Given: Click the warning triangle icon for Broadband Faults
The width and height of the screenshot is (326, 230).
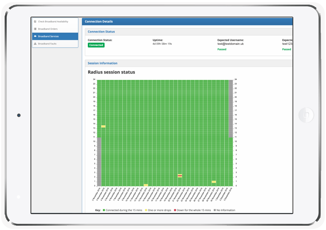Looking at the screenshot, I should pos(35,44).
